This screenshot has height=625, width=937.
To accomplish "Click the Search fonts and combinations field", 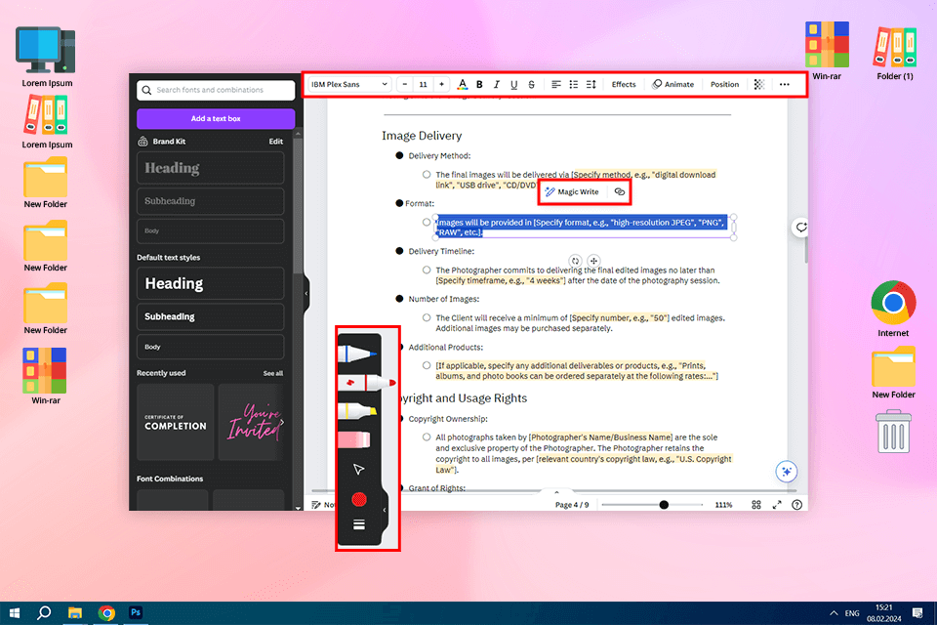I will tap(216, 90).
